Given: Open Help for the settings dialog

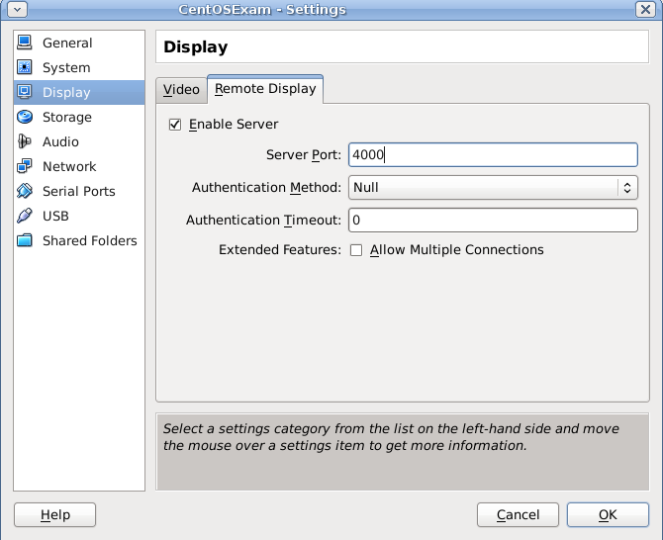Looking at the screenshot, I should [x=55, y=515].
